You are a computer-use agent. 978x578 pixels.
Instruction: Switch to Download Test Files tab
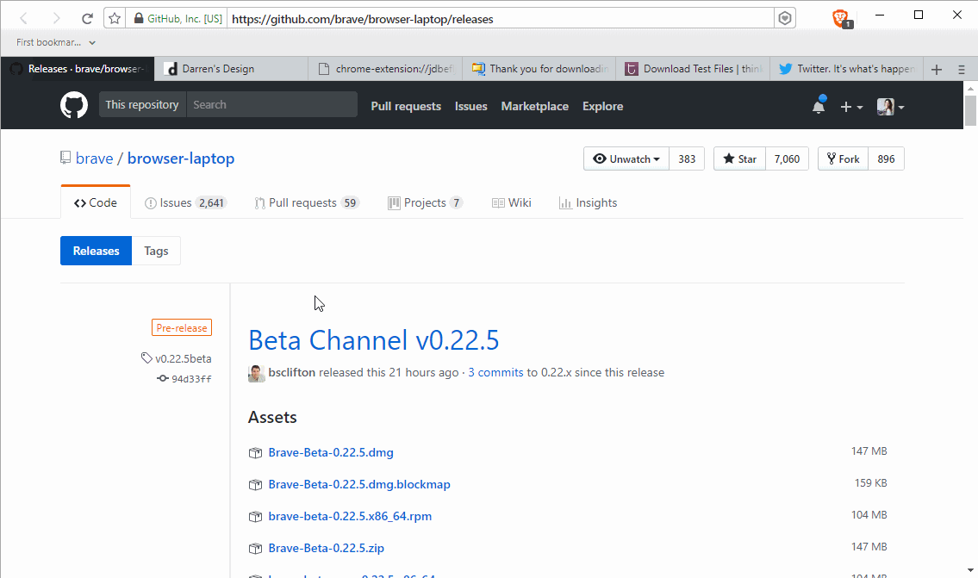pyautogui.click(x=693, y=69)
